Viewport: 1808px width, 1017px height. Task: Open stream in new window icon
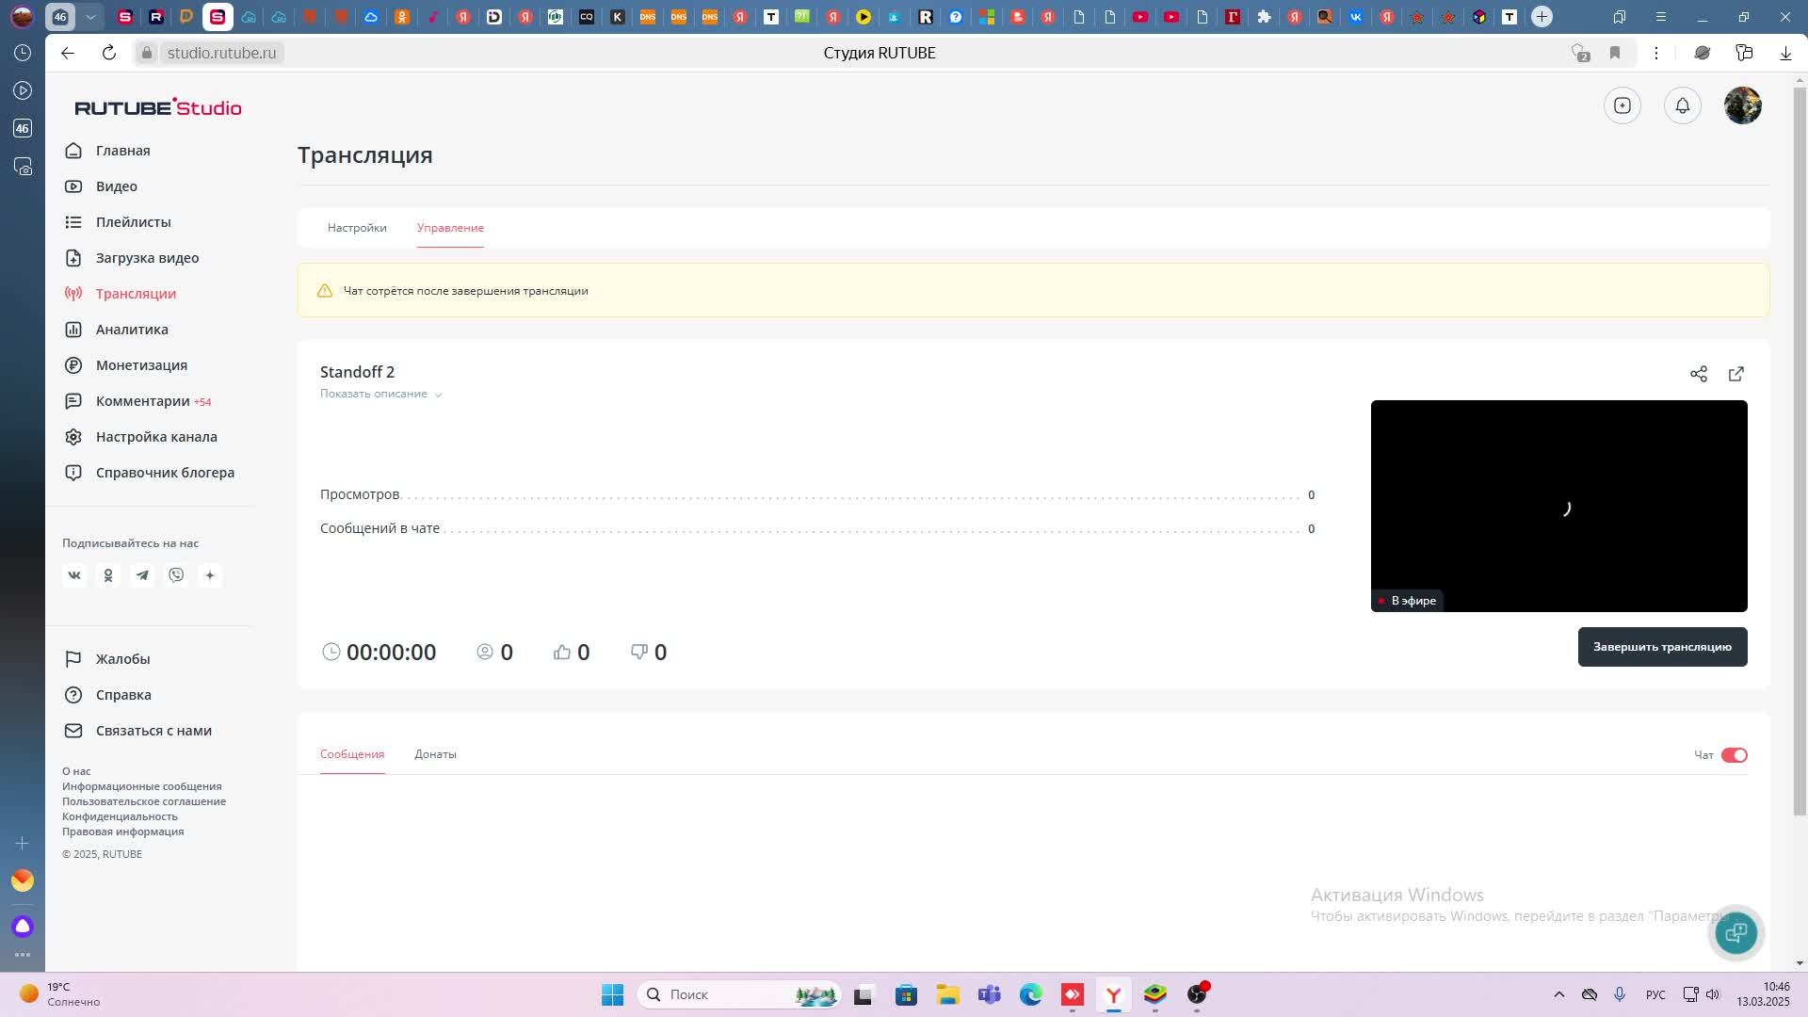(x=1735, y=374)
